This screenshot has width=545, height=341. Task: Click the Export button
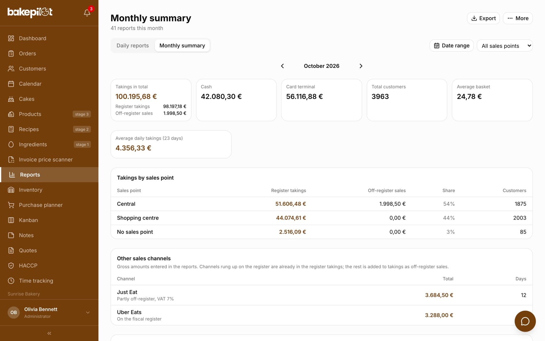coord(483,18)
